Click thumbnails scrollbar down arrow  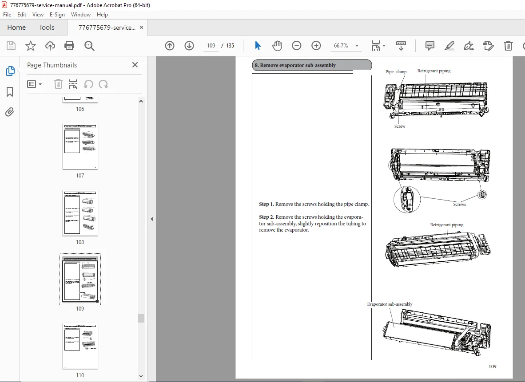tap(141, 376)
